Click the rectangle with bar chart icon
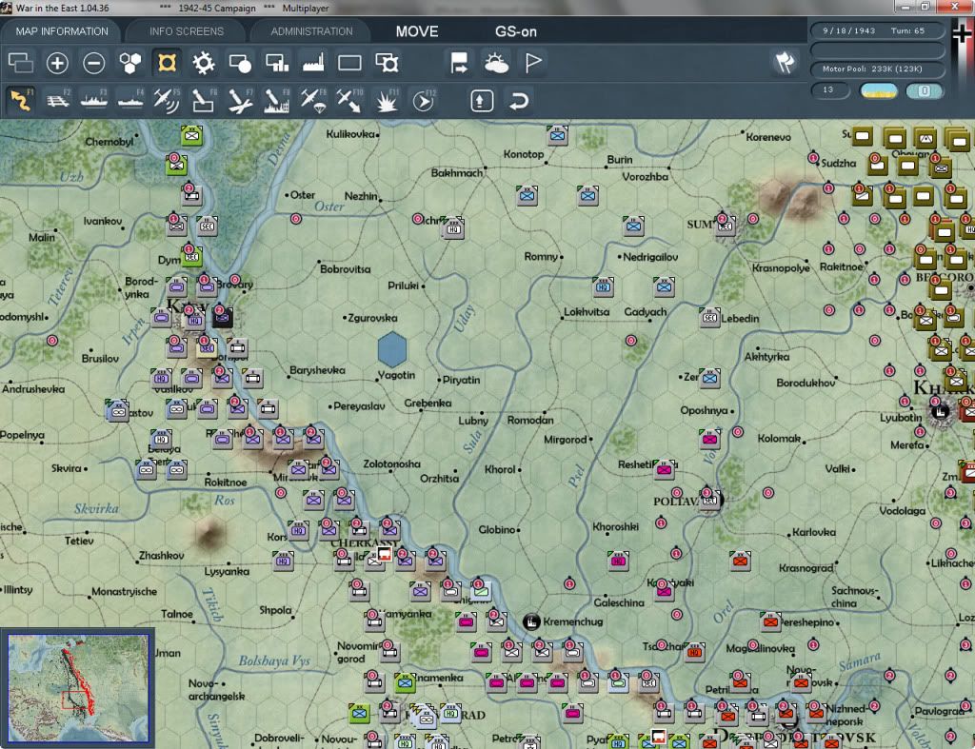Viewport: 975px width, 749px height. 277,63
